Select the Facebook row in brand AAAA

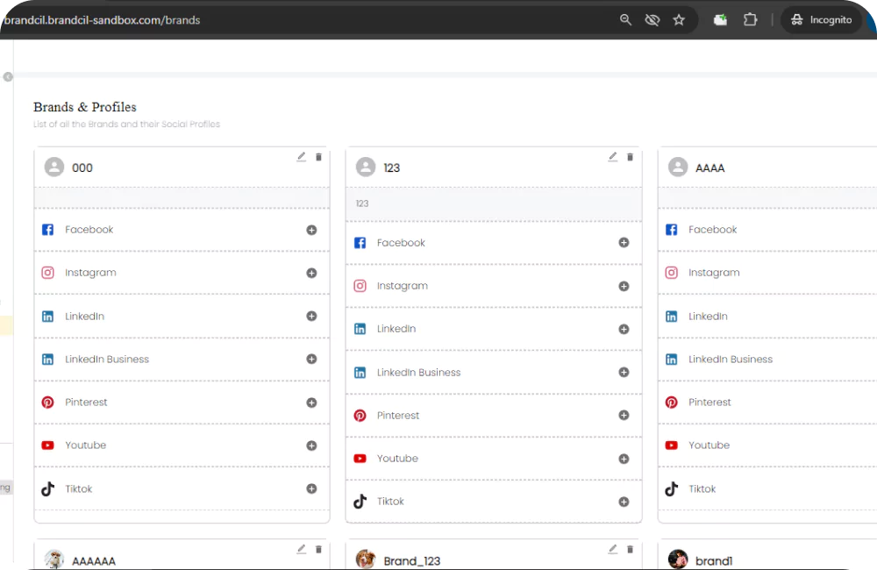[767, 230]
